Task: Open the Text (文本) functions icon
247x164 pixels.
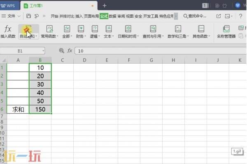Action: point(109,29)
